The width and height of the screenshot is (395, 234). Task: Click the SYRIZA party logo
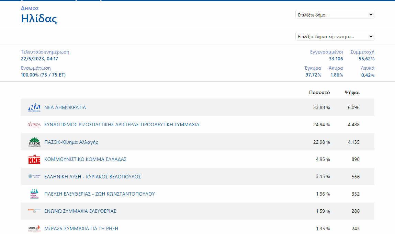click(x=34, y=125)
